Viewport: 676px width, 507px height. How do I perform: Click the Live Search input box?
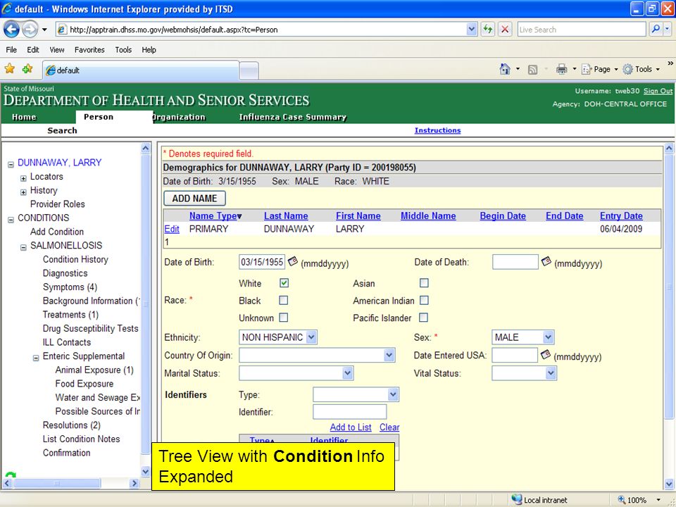point(581,30)
